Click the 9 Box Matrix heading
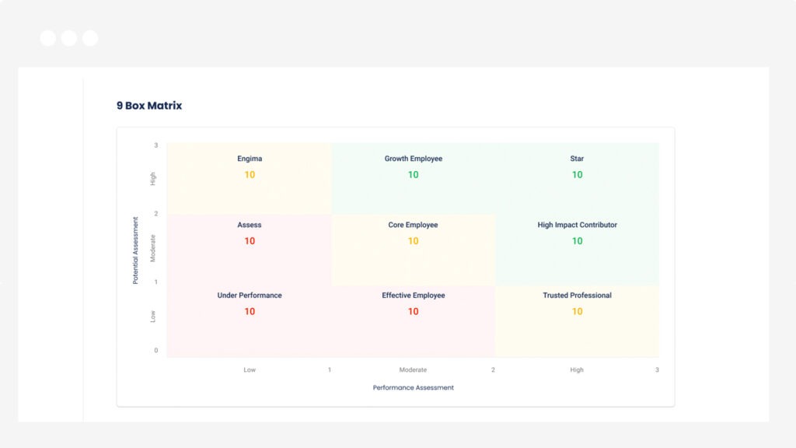796x448 pixels. coord(148,105)
